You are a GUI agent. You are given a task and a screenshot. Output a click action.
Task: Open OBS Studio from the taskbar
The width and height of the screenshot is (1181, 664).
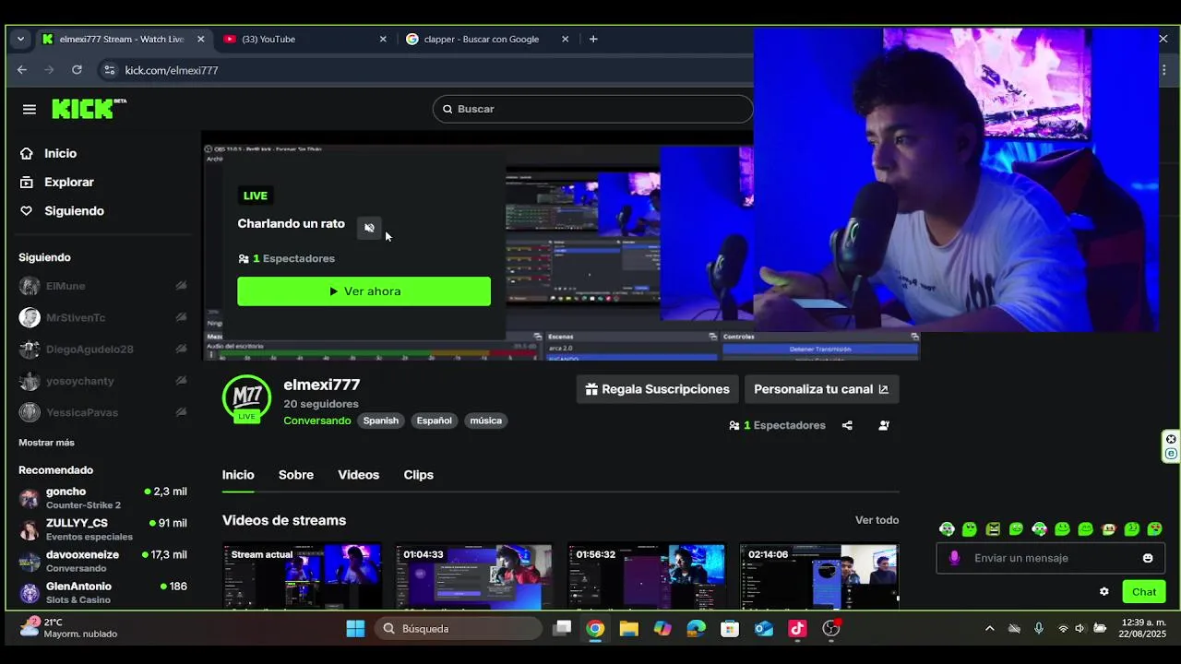[x=831, y=629]
